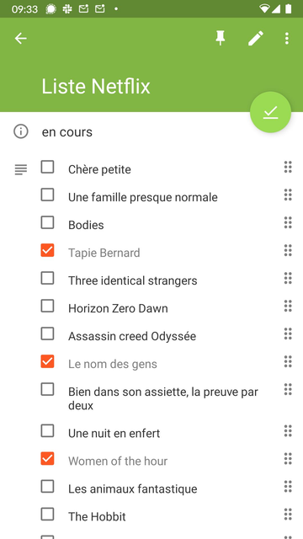
Task: Select the Three identical strangers item
Action: click(133, 280)
